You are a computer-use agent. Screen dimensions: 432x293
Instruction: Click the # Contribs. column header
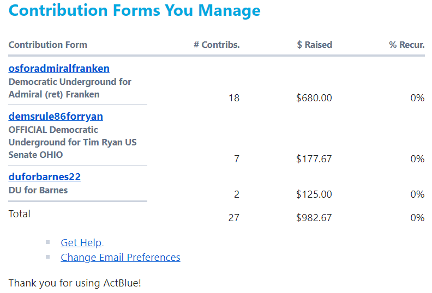tap(217, 45)
